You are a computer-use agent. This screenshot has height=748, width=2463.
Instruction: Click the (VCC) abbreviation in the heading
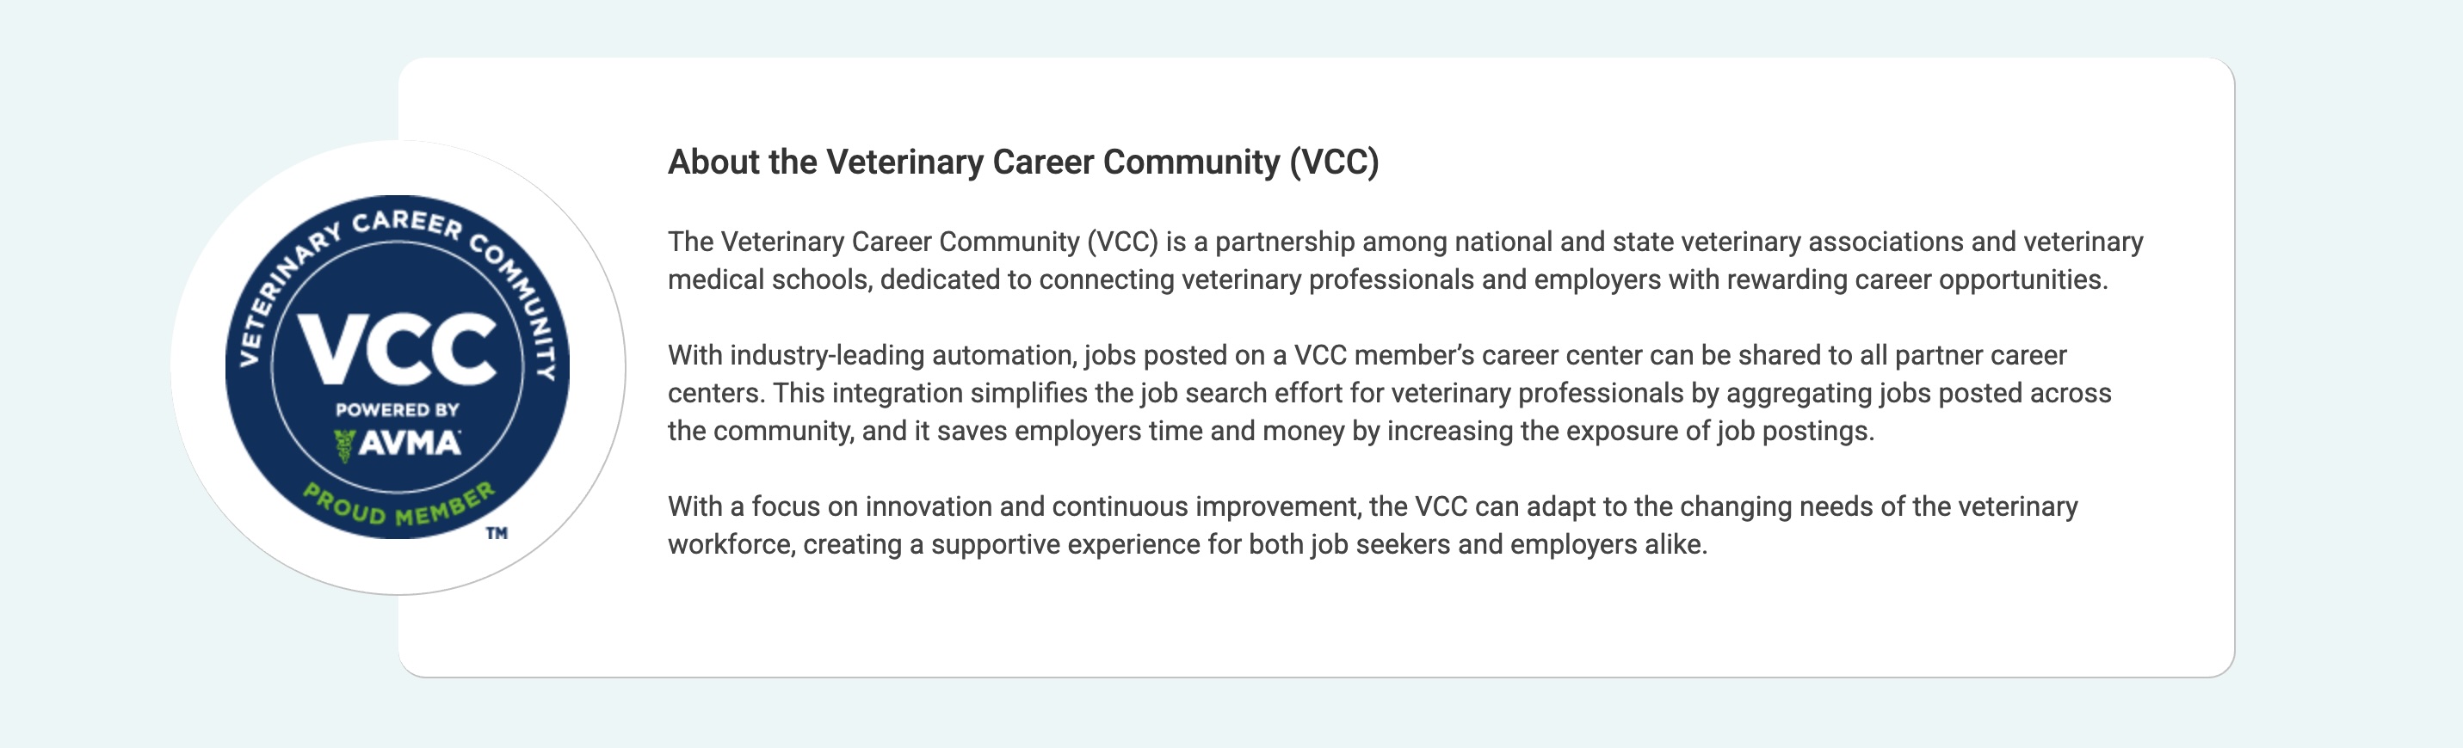pos(1334,162)
